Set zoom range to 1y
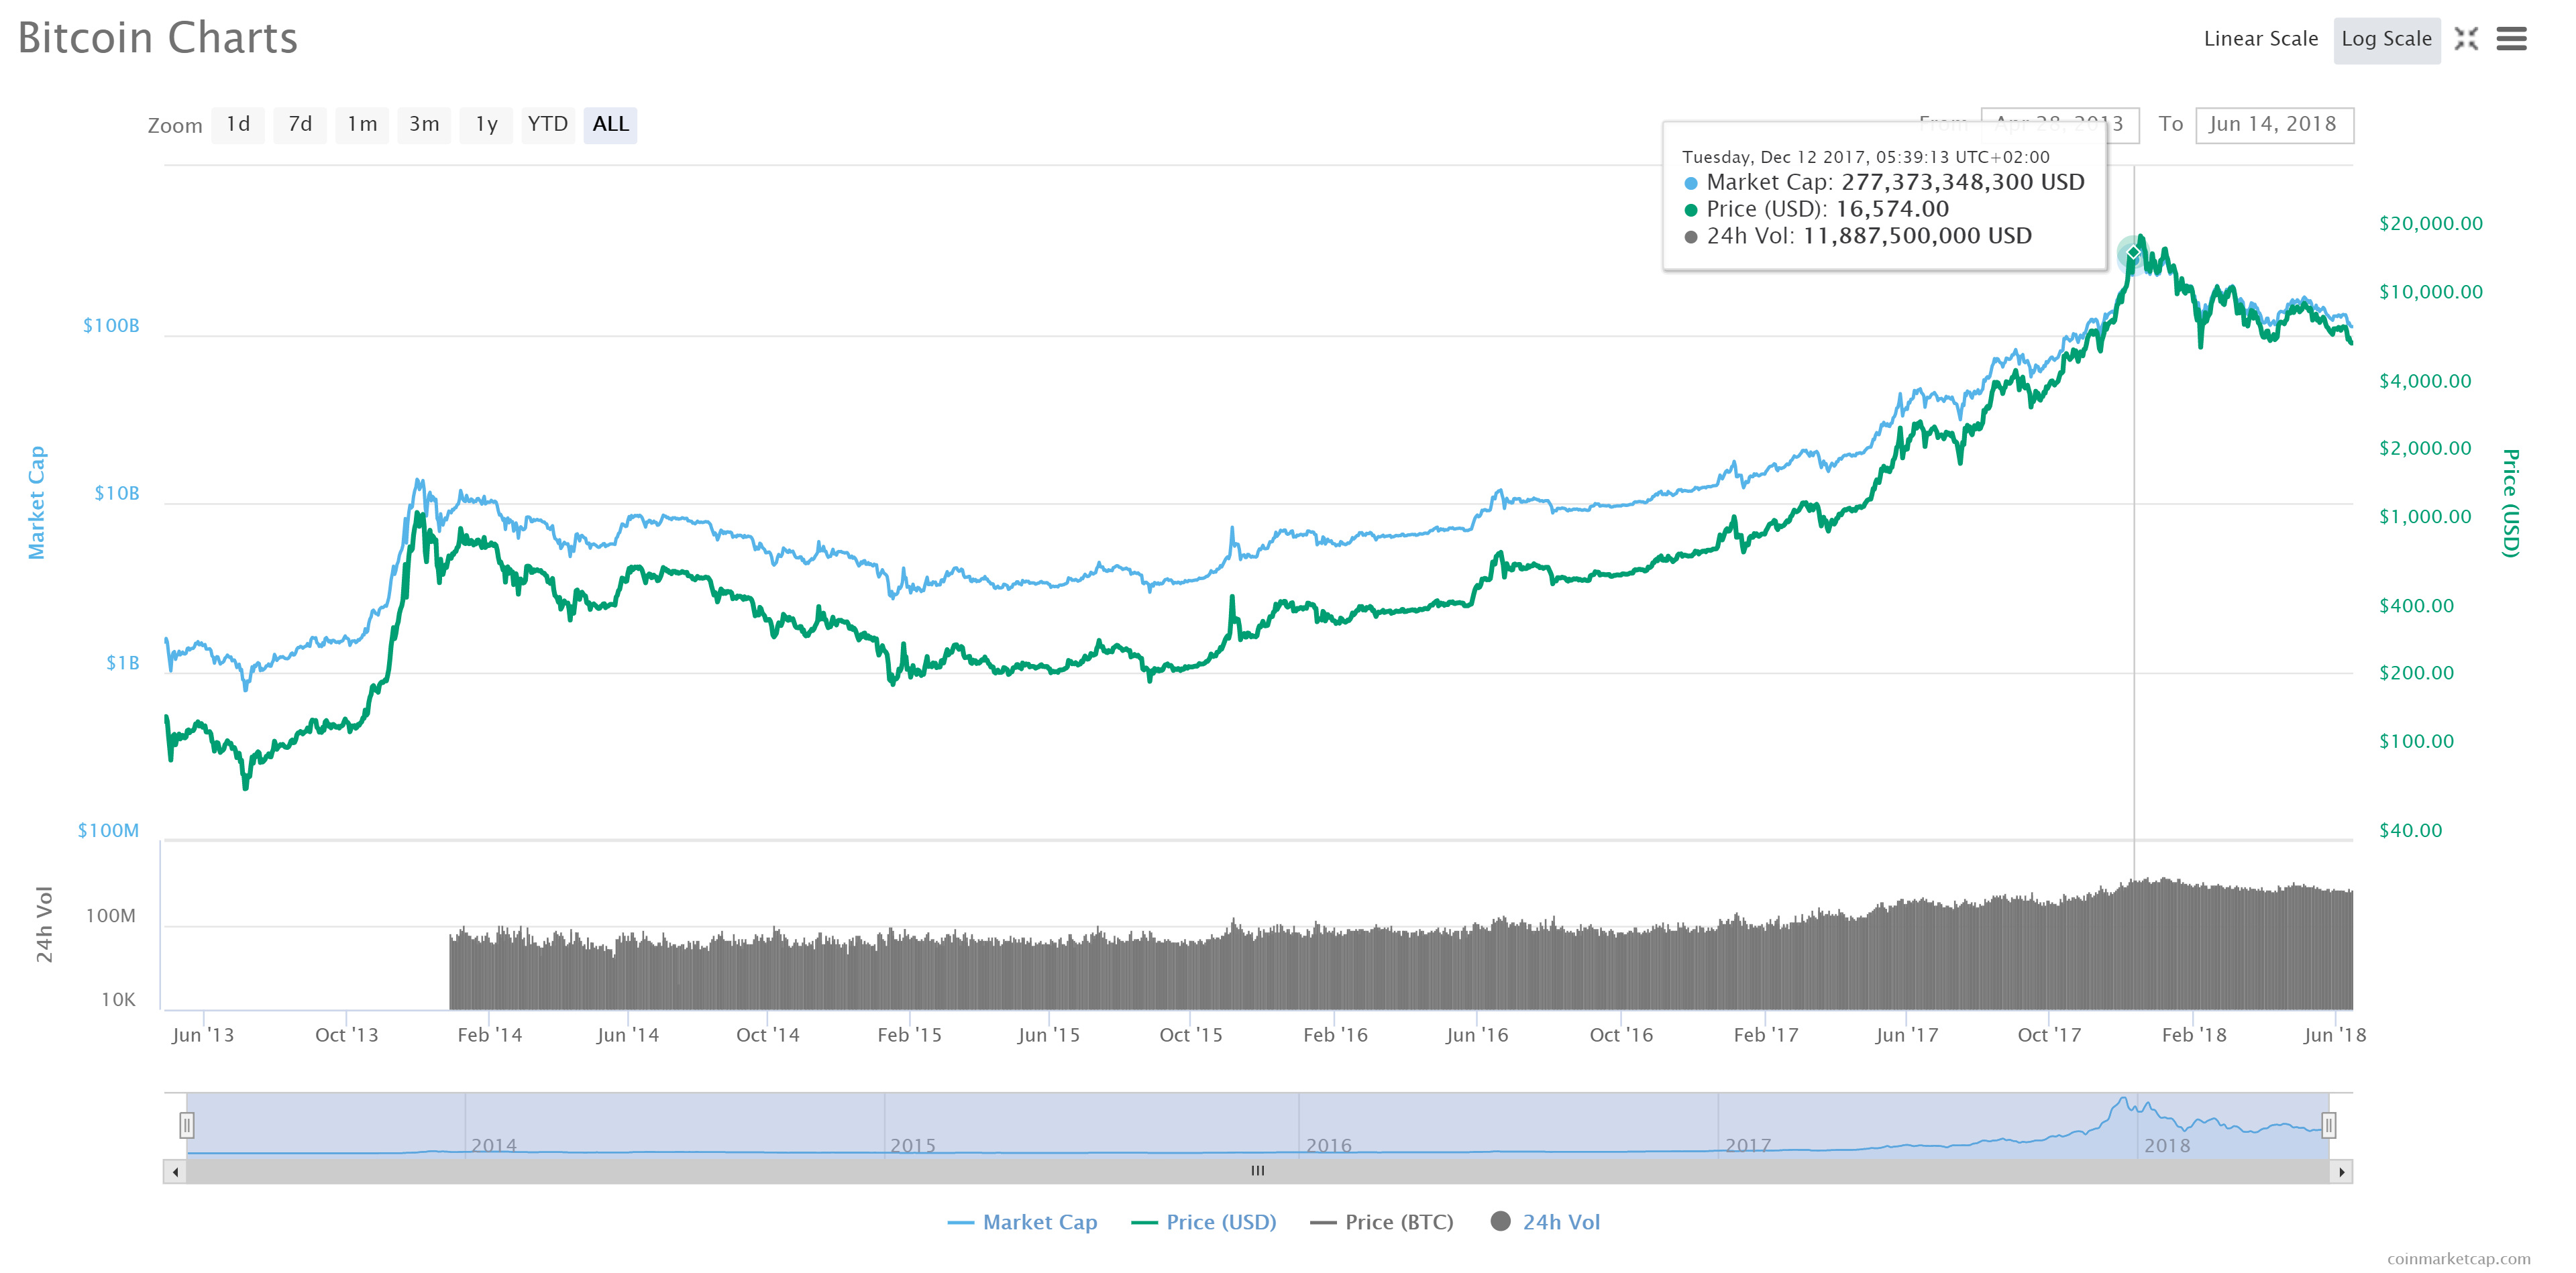Image resolution: width=2576 pixels, height=1273 pixels. tap(486, 124)
